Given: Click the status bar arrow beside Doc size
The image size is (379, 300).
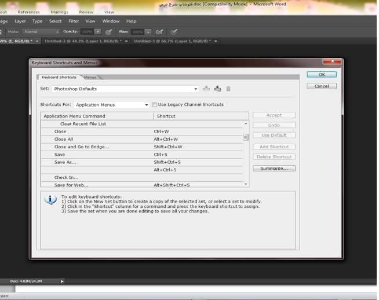Looking at the screenshot, I should (x=62, y=281).
